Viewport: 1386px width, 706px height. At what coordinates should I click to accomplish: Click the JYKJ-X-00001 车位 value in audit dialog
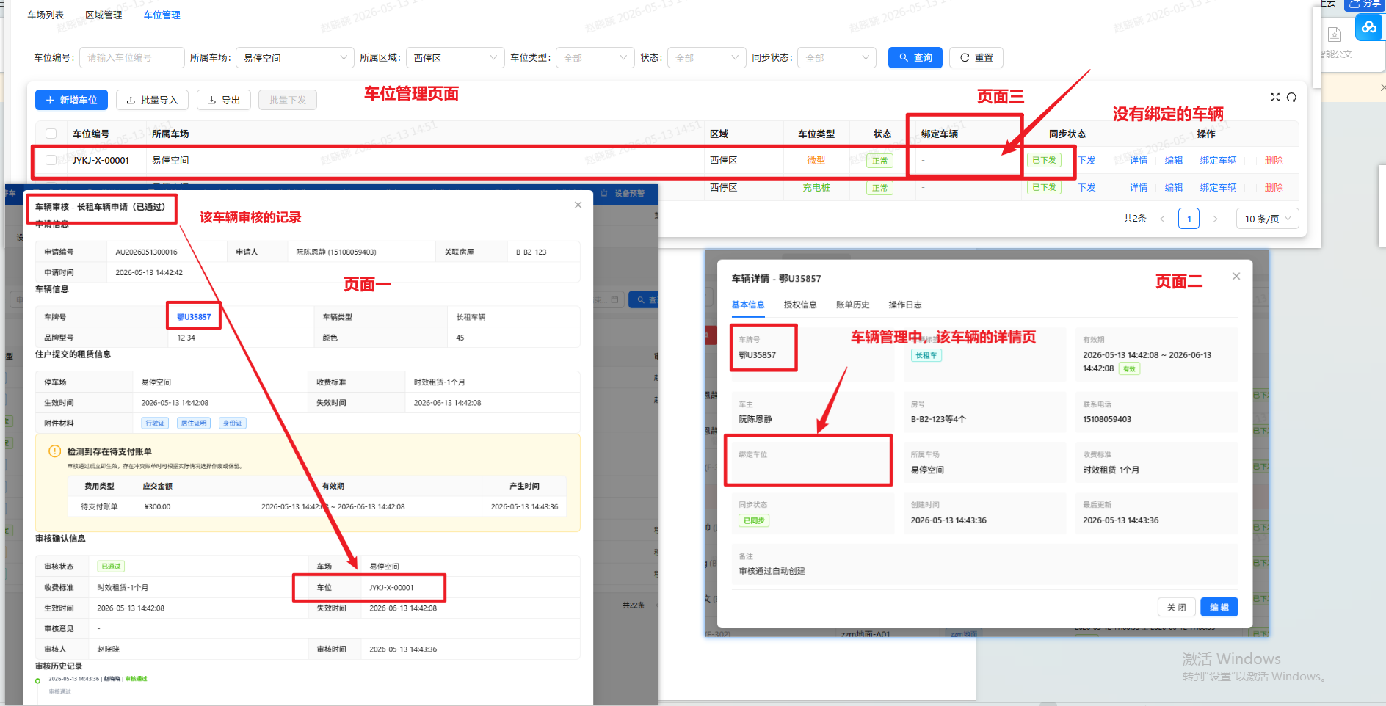pos(391,588)
